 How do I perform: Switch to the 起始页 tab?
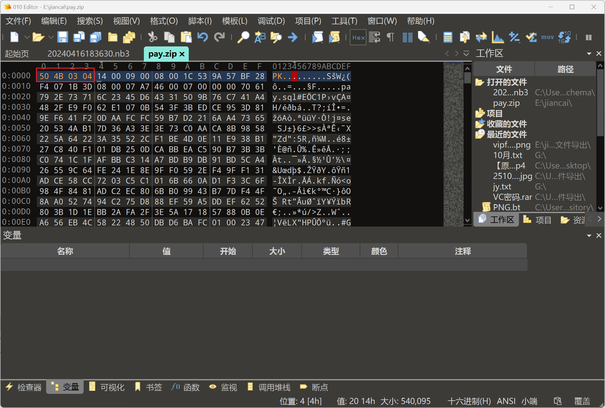[x=17, y=53]
